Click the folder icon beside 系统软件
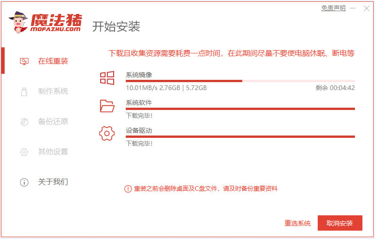 click(107, 106)
